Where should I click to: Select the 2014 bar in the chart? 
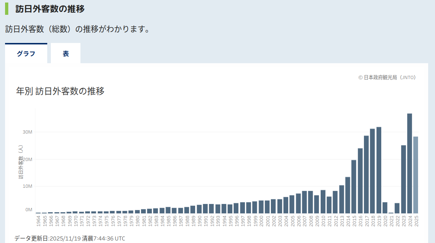[x=348, y=195]
